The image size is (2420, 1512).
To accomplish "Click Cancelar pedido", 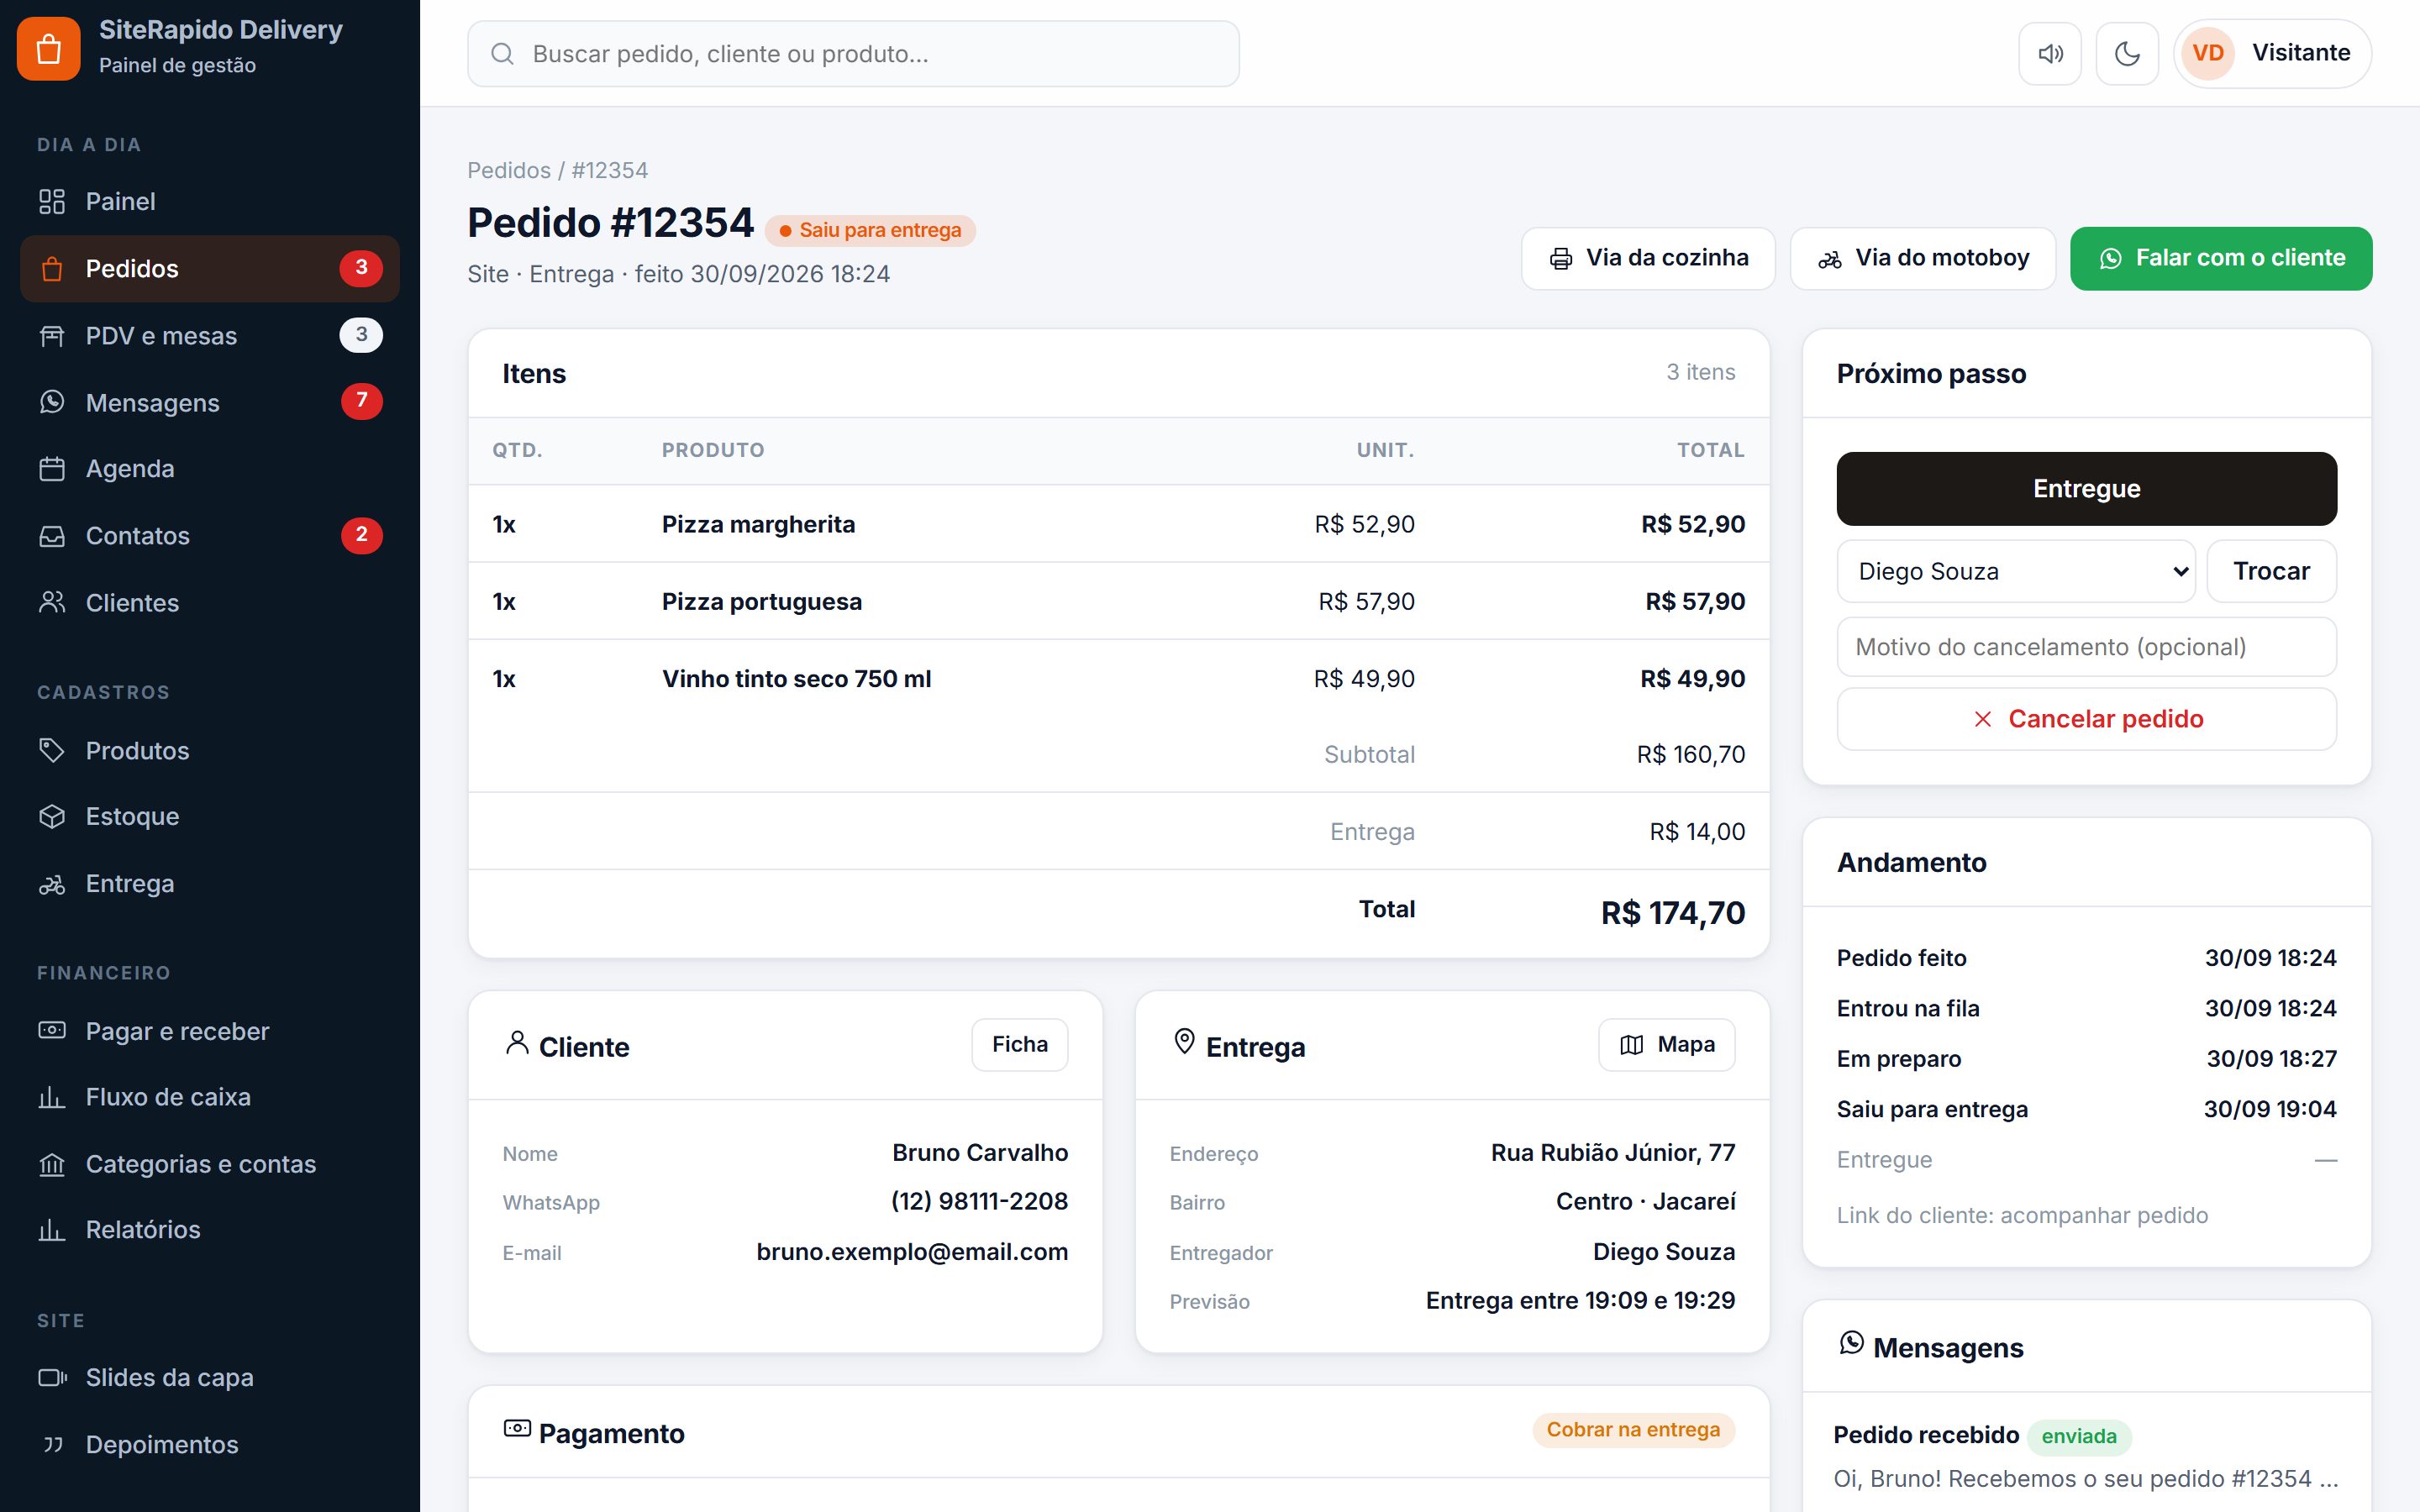I will [2086, 719].
